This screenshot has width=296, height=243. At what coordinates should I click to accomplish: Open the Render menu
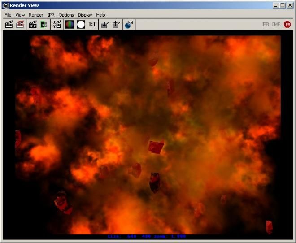click(x=35, y=15)
